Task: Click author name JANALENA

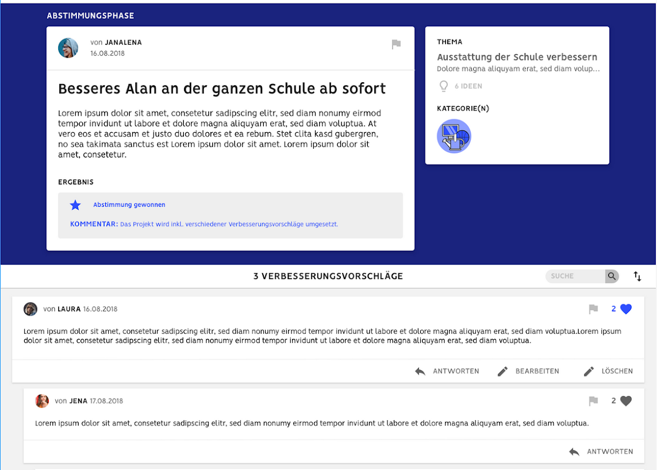Action: (123, 42)
